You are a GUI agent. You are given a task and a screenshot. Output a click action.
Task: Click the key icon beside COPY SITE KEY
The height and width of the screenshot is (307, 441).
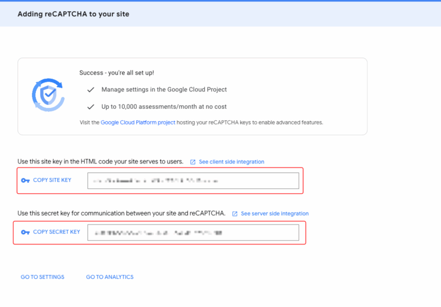tap(25, 180)
